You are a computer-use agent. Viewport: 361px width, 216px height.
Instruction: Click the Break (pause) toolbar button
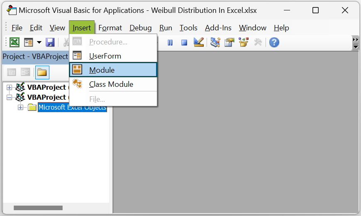coord(170,42)
